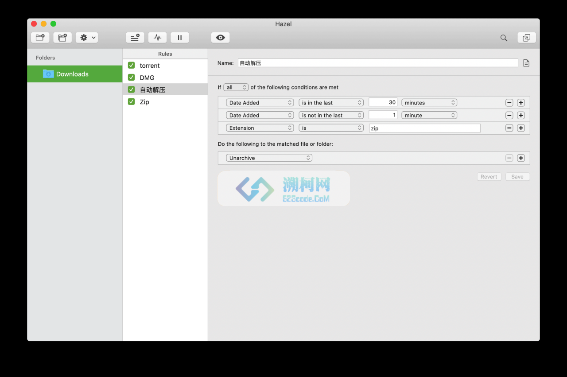This screenshot has width=567, height=377.
Task: Click the green zoom window button
Action: (x=53, y=24)
